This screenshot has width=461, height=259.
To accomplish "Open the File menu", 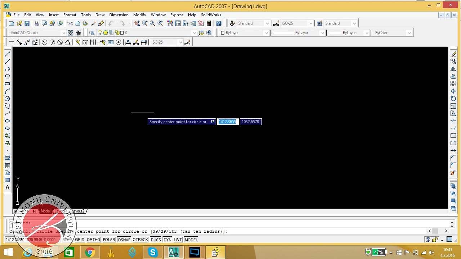I will 17,15.
